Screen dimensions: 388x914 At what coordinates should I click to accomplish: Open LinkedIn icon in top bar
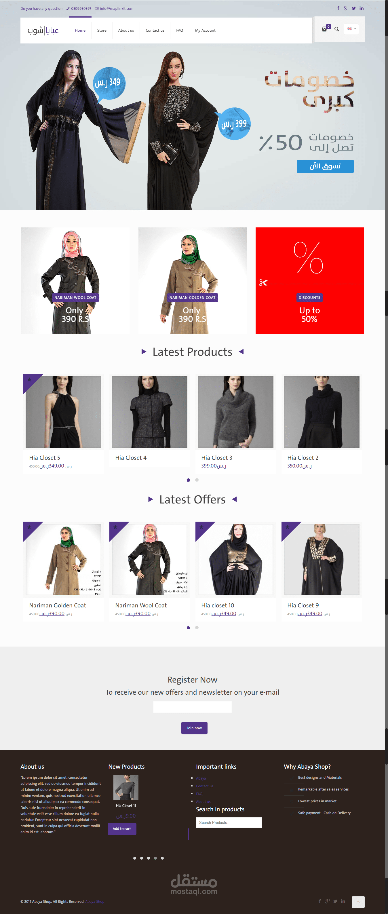[x=362, y=9]
